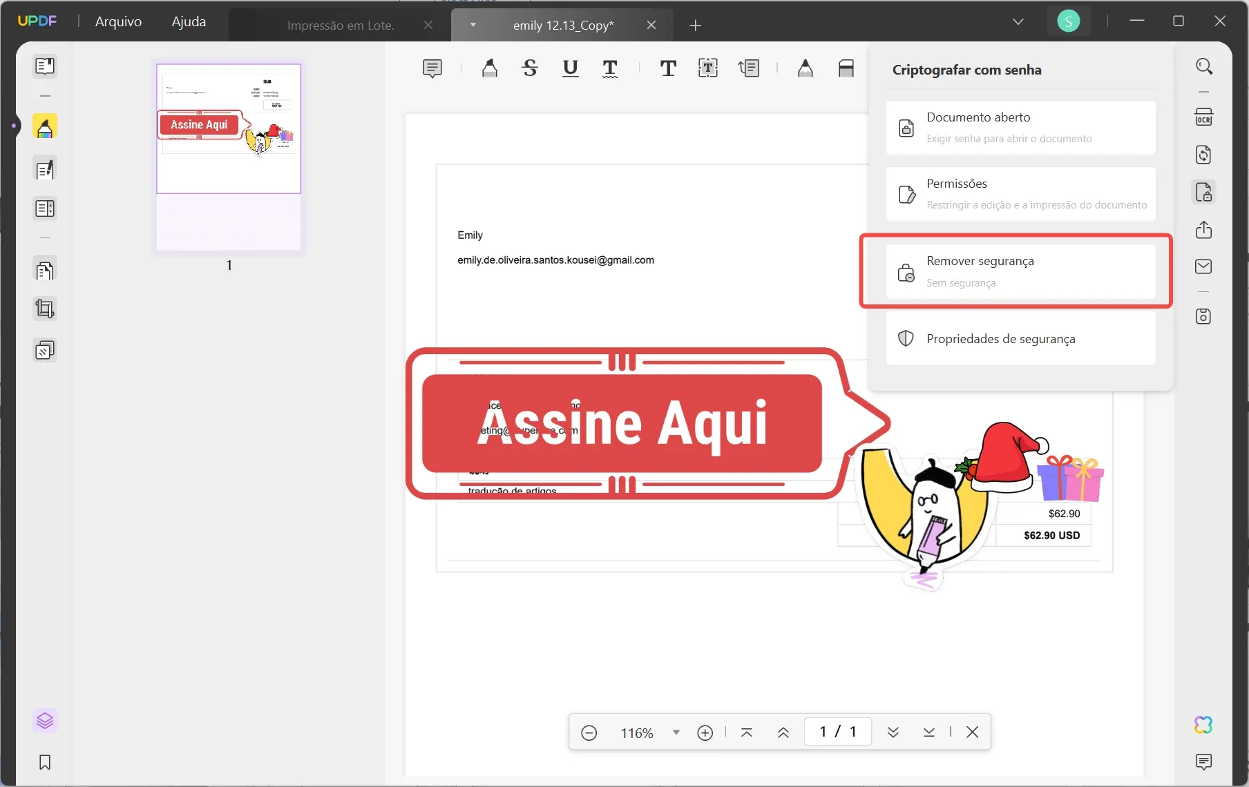Select the Text tool in the toolbar
1249x787 pixels.
(x=668, y=68)
